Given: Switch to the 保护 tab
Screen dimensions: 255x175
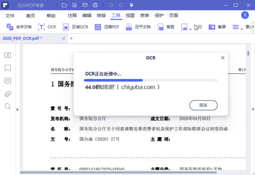Looking at the screenshot, I should [x=159, y=15].
